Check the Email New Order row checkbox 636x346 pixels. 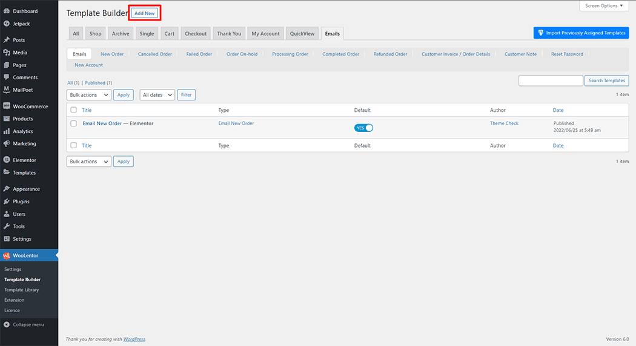(x=74, y=123)
